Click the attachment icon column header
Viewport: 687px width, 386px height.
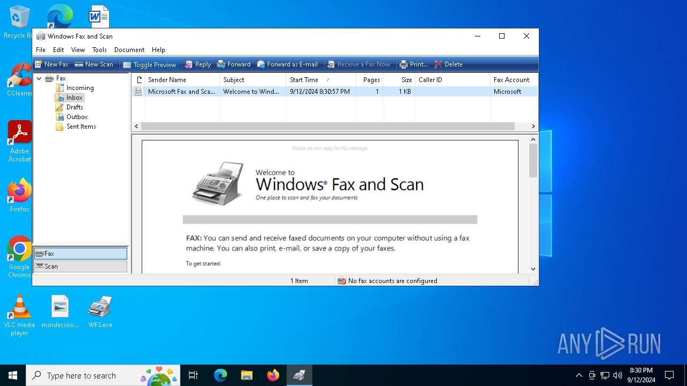[138, 80]
